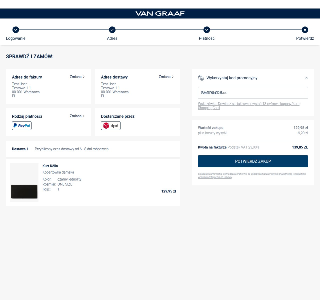Click the Kopertówka damska product name
Viewport: 320px width, 300px height.
[58, 172]
